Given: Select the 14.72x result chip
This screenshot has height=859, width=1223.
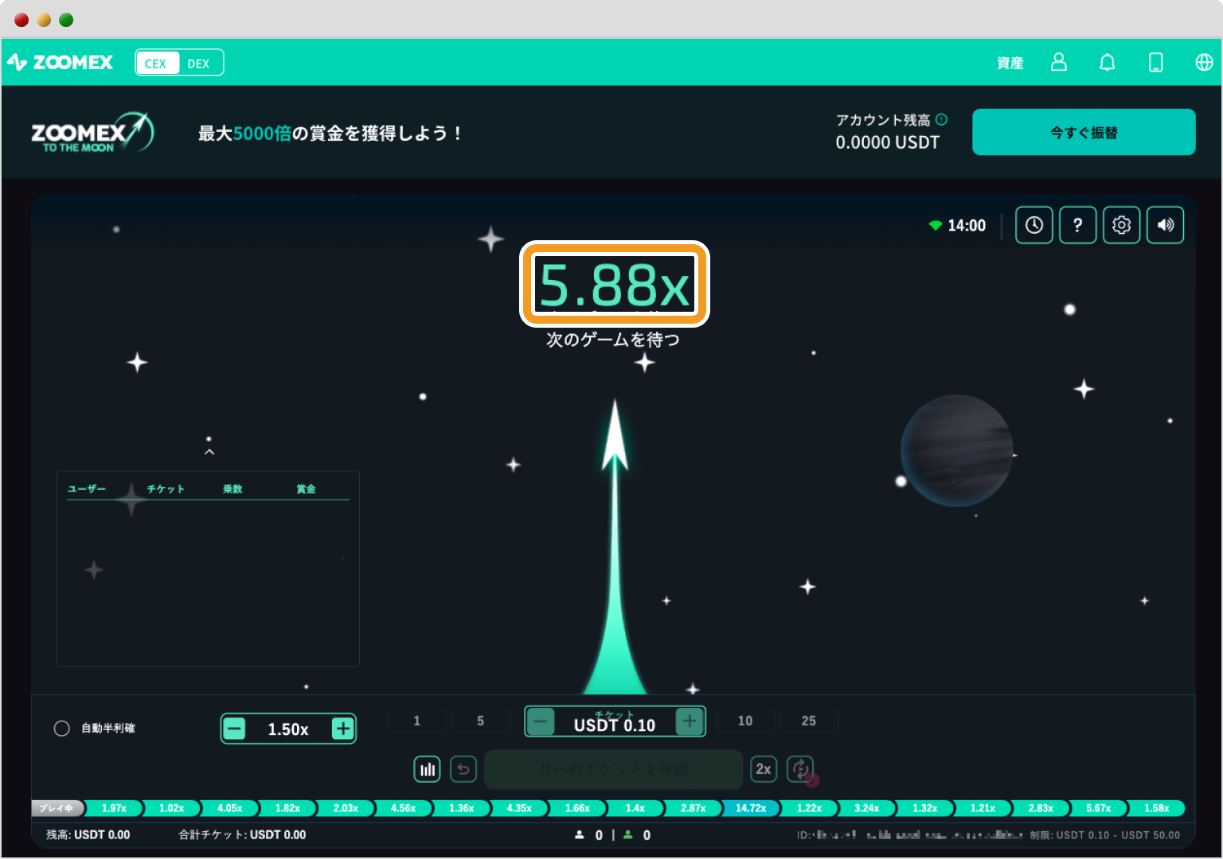Looking at the screenshot, I should click(x=749, y=808).
